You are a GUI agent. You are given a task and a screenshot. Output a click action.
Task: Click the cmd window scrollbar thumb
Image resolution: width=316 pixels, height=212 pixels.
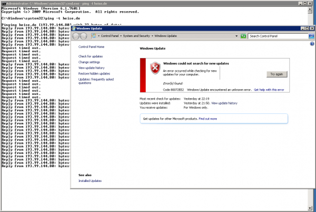310,12
